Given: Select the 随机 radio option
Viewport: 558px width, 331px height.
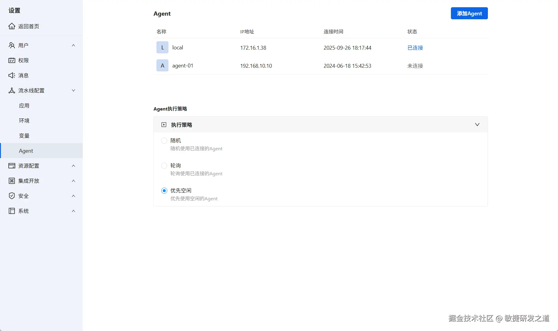Looking at the screenshot, I should (164, 141).
